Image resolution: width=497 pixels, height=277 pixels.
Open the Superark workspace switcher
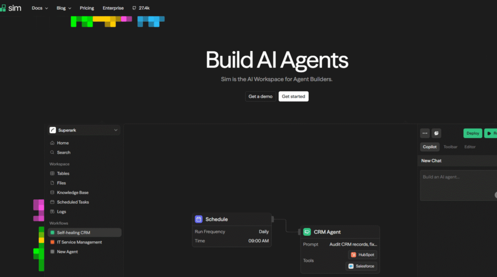(x=84, y=130)
